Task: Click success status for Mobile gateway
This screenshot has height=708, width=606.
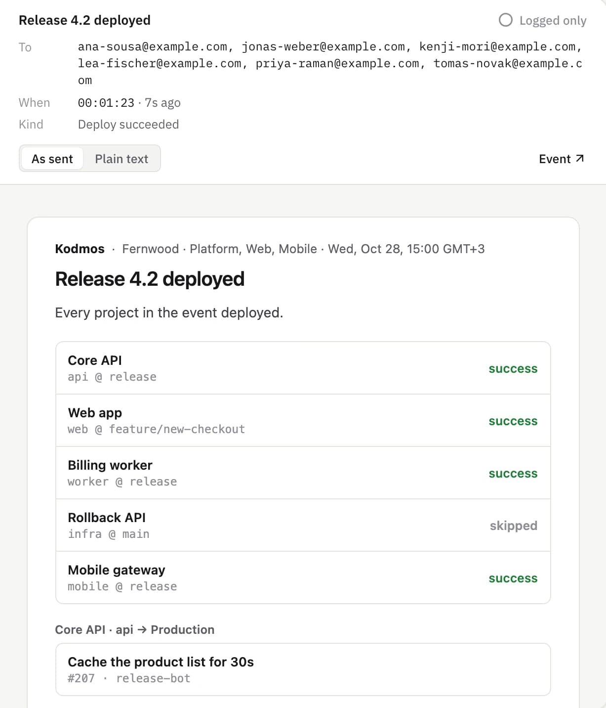Action: pyautogui.click(x=513, y=578)
